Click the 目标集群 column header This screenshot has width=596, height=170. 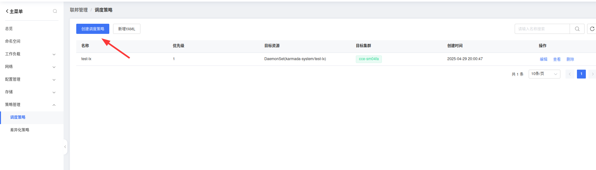click(363, 46)
